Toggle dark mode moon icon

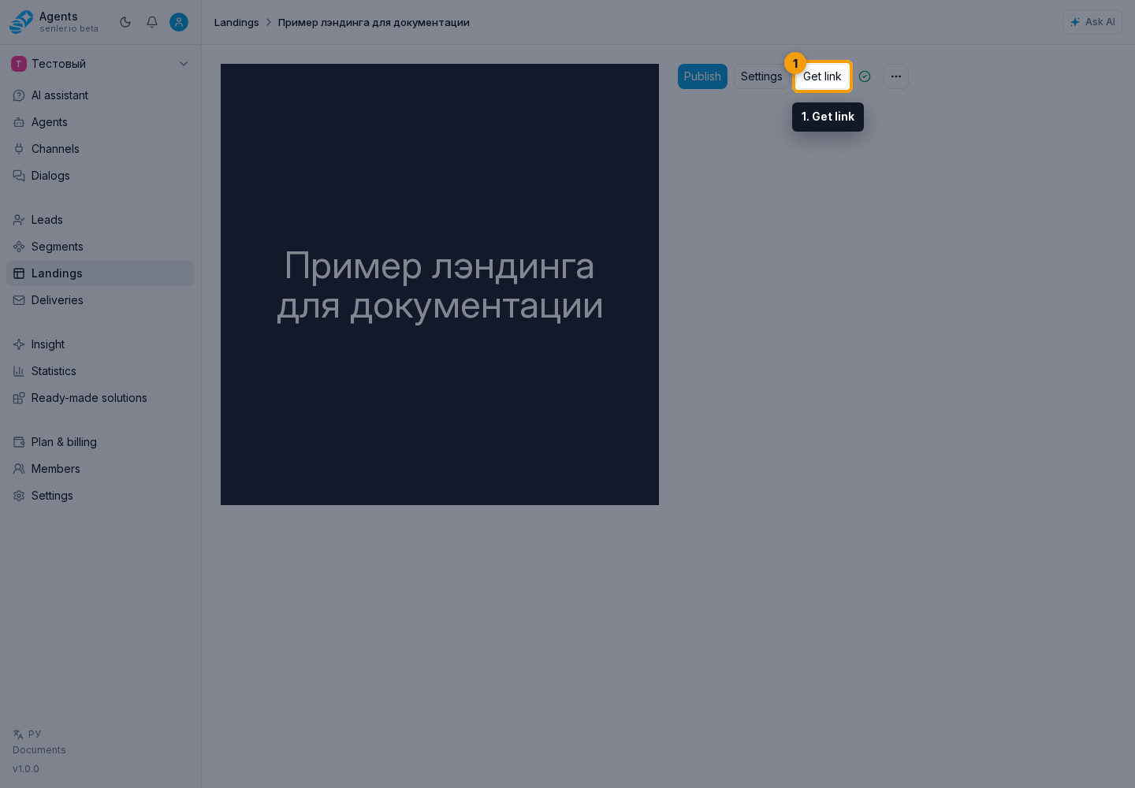click(125, 22)
